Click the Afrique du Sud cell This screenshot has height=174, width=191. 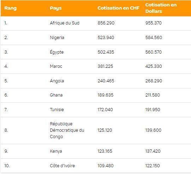point(65,23)
